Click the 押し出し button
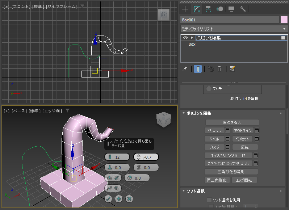Screen dimensions: 289x210 coord(214,131)
